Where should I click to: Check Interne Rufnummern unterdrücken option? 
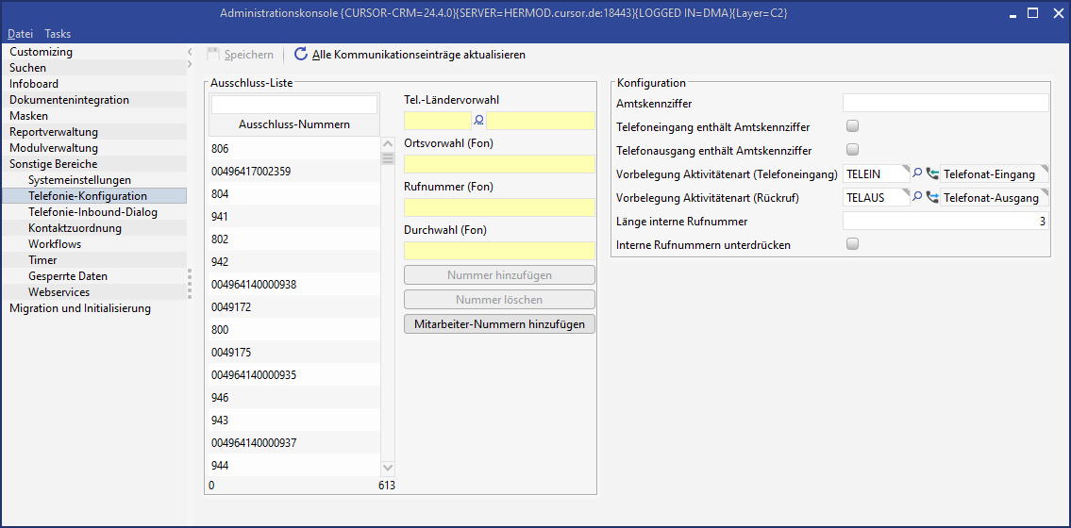[x=853, y=244]
